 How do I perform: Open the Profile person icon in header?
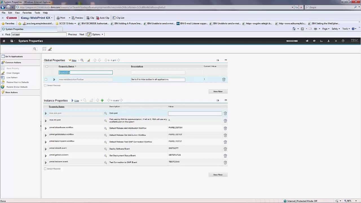pos(328,41)
